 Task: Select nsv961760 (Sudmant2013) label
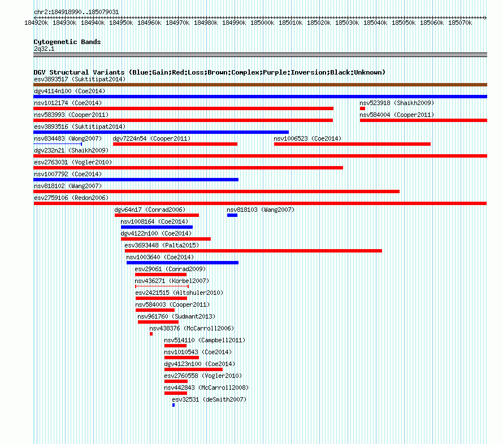point(176,316)
